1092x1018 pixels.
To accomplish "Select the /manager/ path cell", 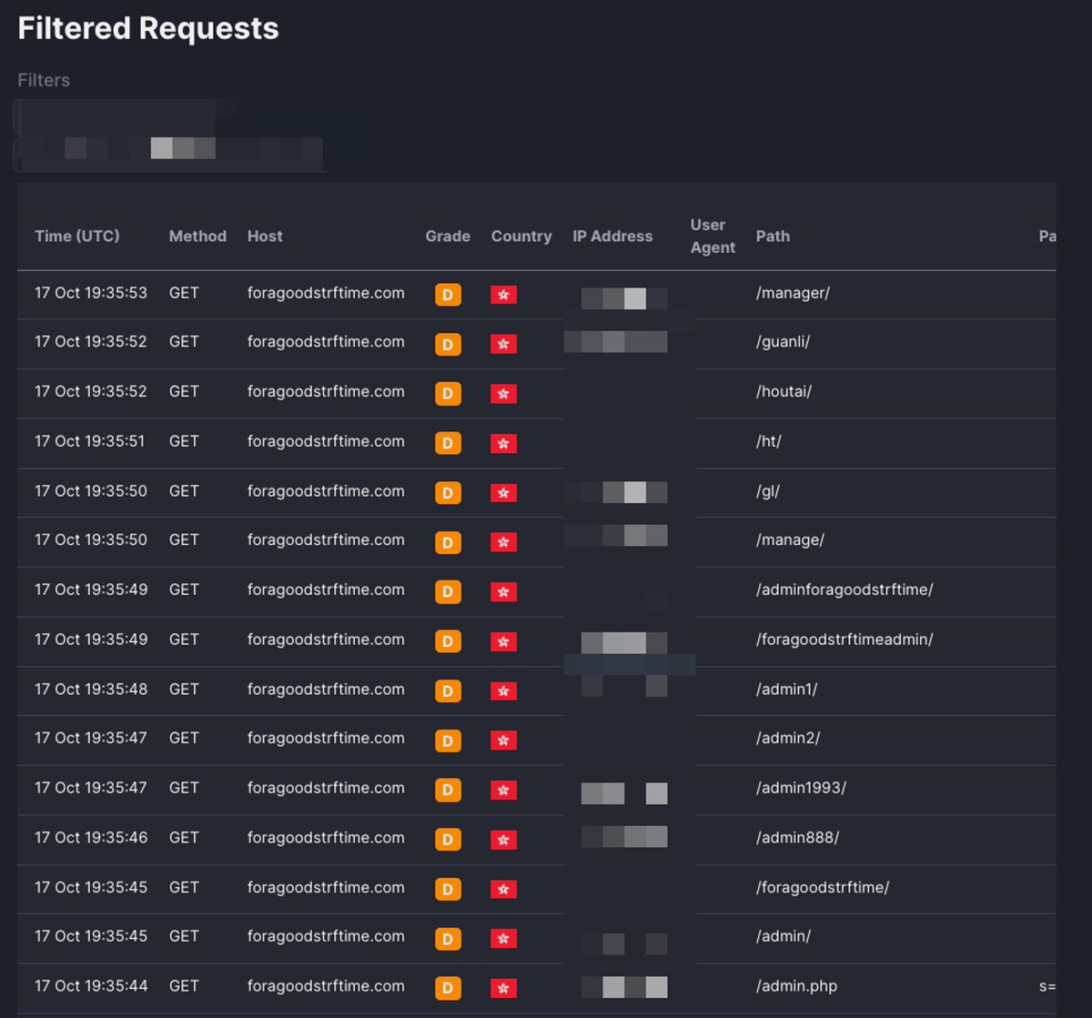I will 793,293.
